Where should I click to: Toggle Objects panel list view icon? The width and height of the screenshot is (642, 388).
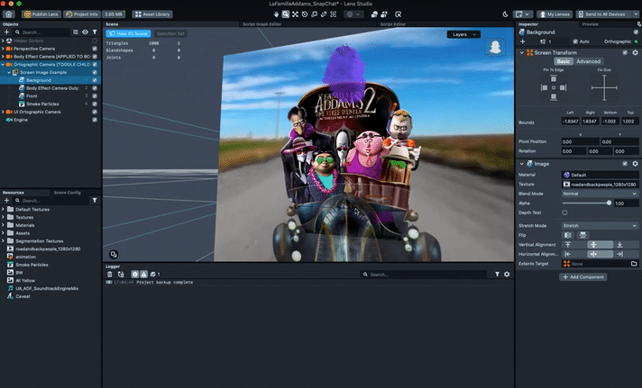pos(76,32)
